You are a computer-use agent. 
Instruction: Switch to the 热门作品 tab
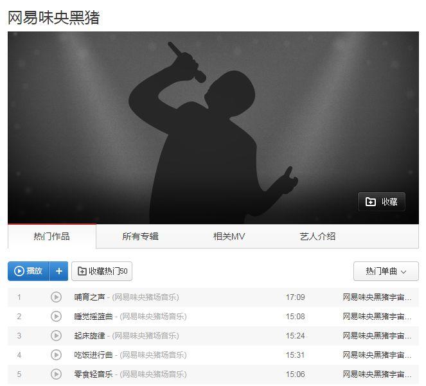click(x=52, y=236)
